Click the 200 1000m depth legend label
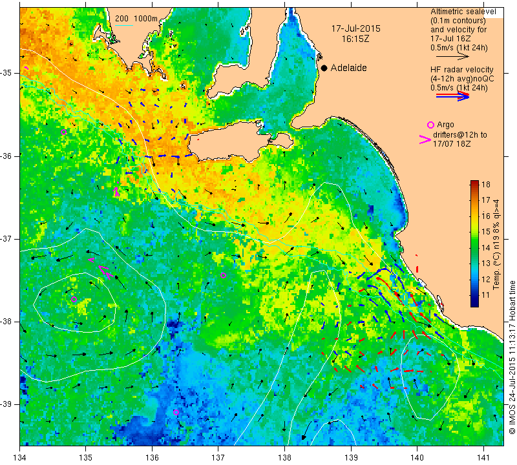Image resolution: width=517 pixels, height=465 pixels. tap(136, 19)
